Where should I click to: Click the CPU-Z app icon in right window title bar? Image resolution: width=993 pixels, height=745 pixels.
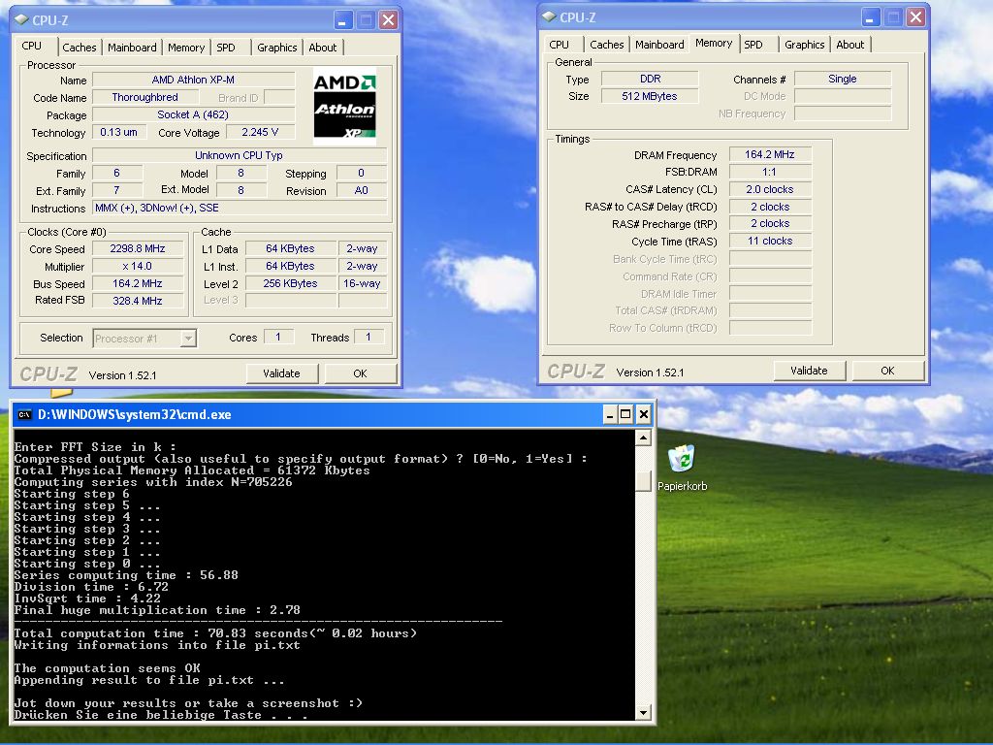pyautogui.click(x=549, y=17)
